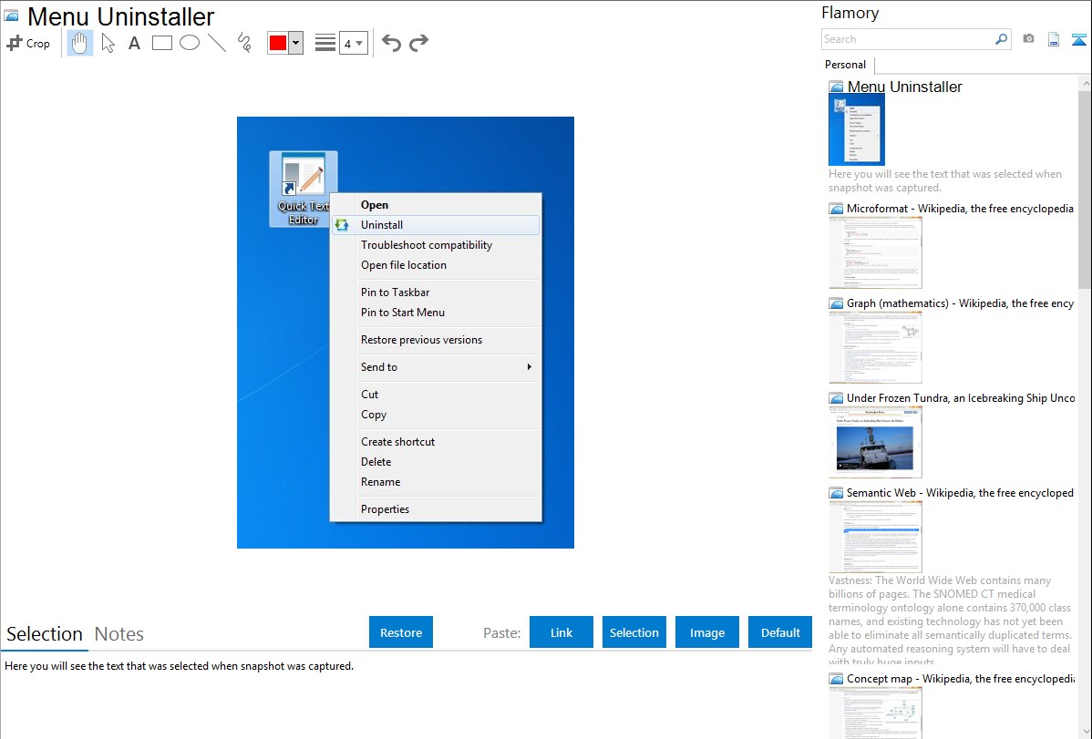Click the camera capture icon
The image size is (1092, 739).
point(1028,39)
